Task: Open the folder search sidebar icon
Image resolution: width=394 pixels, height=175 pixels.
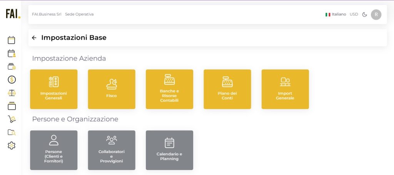Action: pos(12,132)
